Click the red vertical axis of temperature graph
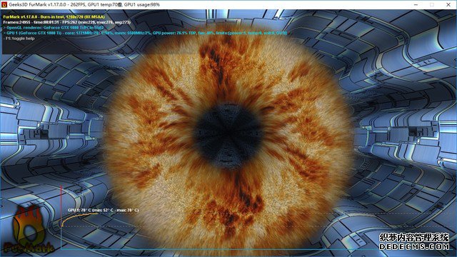The height and width of the screenshot is (257, 457). (61, 217)
